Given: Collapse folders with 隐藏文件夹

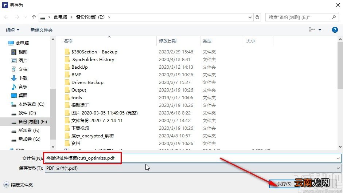Looking at the screenshot, I should click(x=18, y=185).
